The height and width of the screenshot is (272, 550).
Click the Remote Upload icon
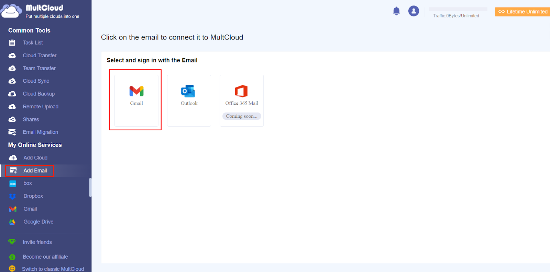[x=12, y=107]
